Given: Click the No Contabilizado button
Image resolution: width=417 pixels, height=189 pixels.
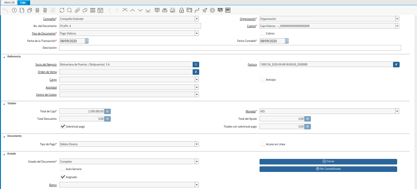Looking at the screenshot, I should [328, 169].
